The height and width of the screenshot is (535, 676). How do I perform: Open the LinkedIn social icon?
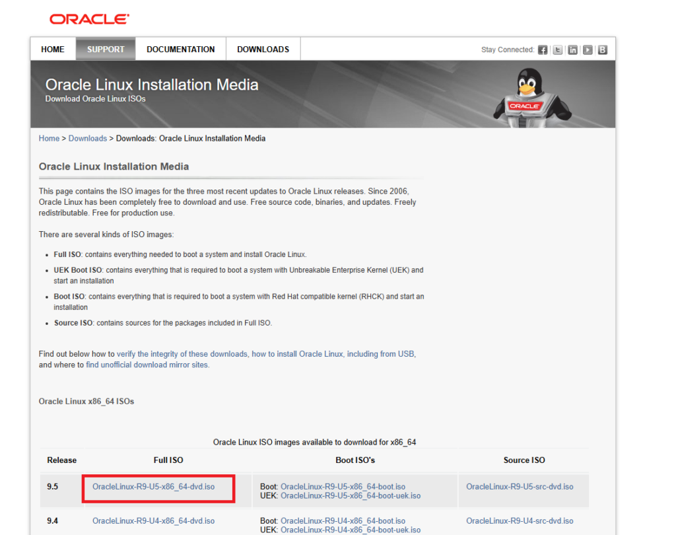coord(572,50)
